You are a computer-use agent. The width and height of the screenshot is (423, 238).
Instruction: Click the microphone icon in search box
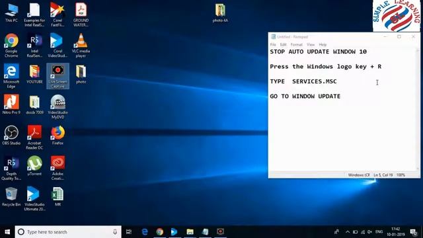pos(115,232)
